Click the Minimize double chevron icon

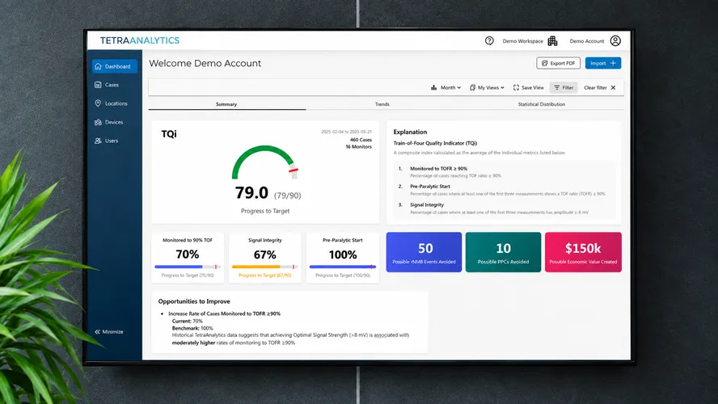click(x=97, y=332)
